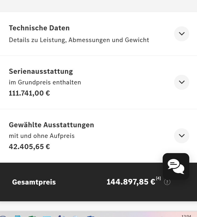Image resolution: width=197 pixels, height=217 pixels.
Task: Click 'Details zu Leistung, Abmessungen und Gewicht'
Action: pos(79,40)
